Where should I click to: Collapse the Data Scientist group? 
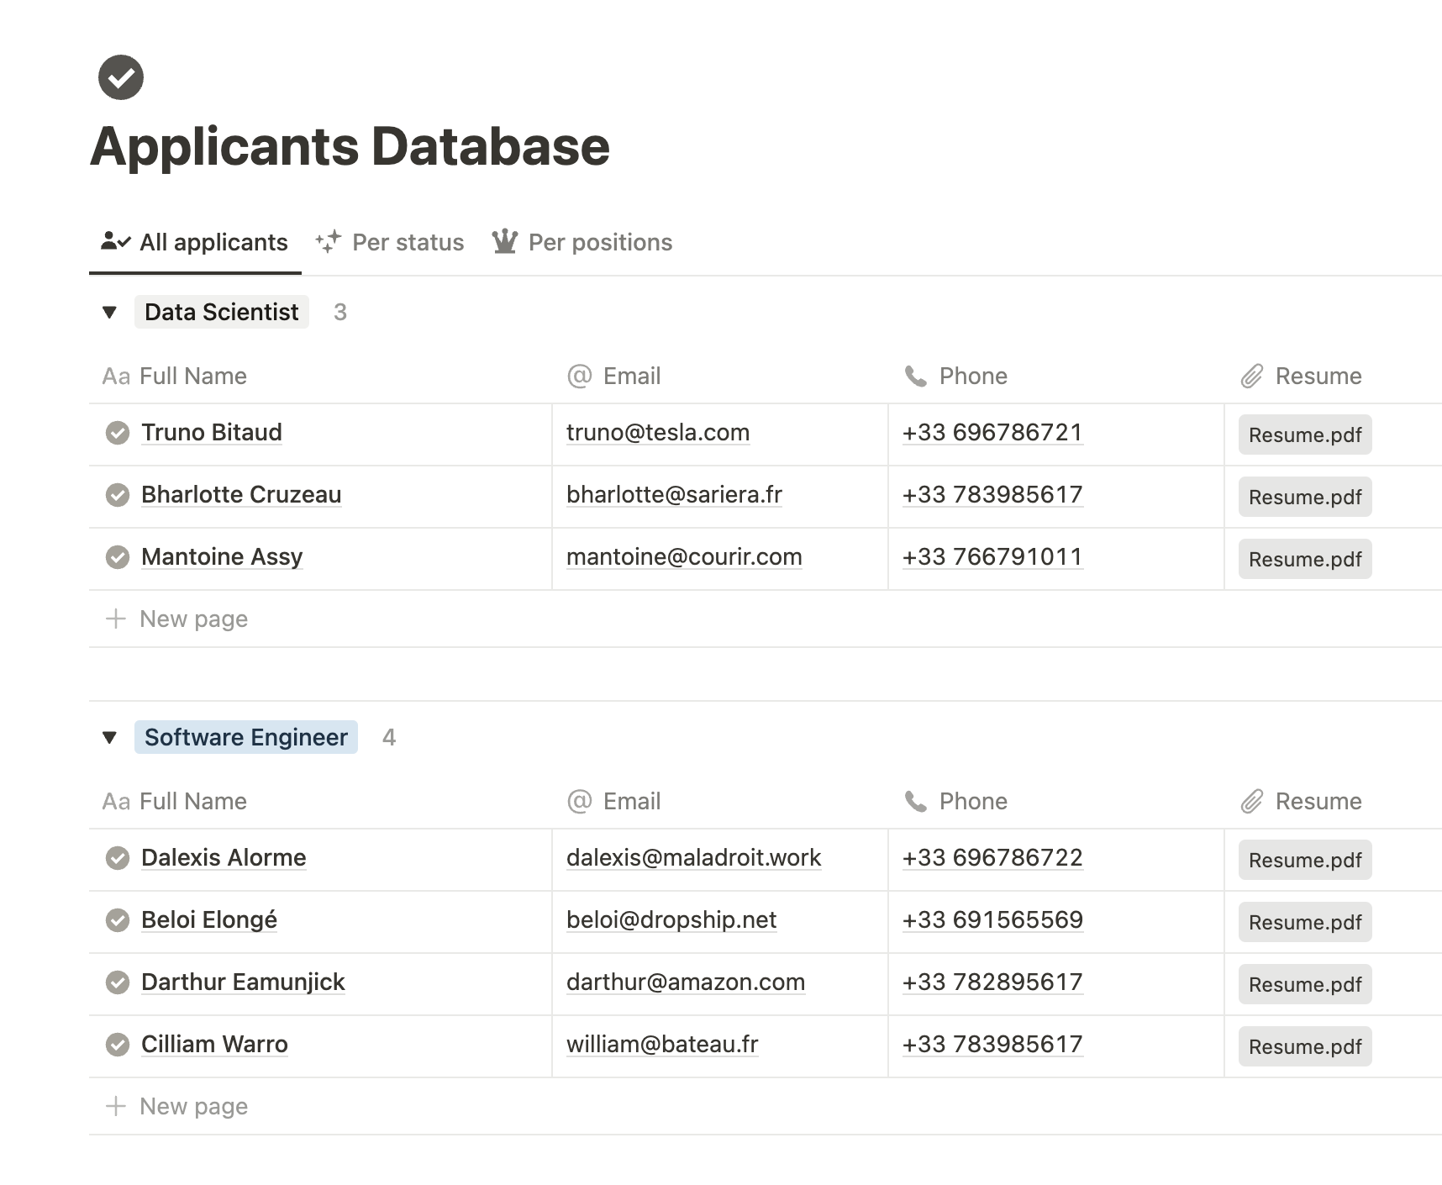110,312
